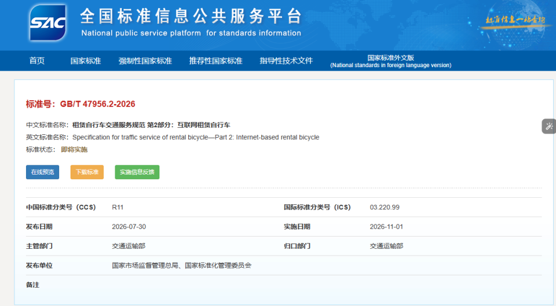This screenshot has width=556, height=306.
Task: Select the English standard title text
Action: point(196,138)
